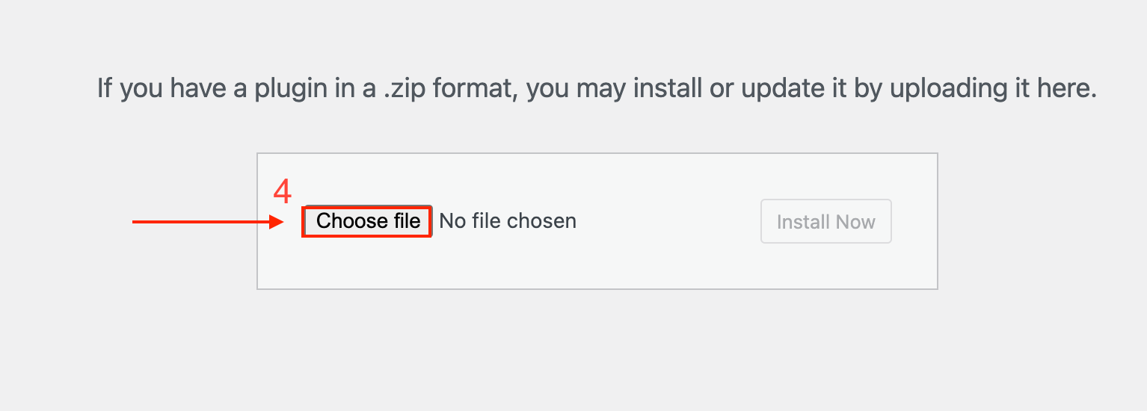Click the red arrow's pointed arrowhead
The image size is (1147, 411).
[x=278, y=222]
